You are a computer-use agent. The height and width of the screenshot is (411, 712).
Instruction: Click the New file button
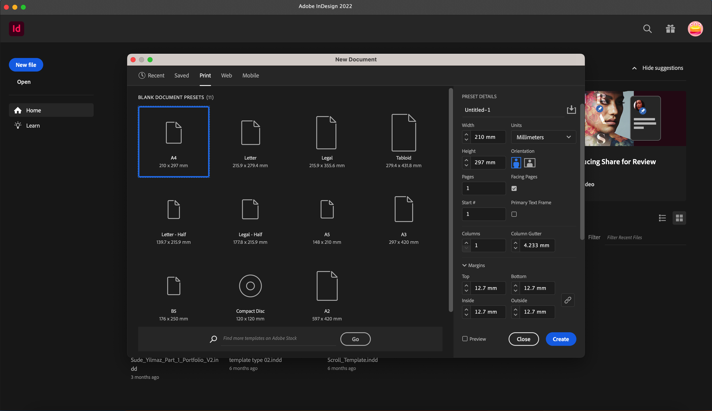point(26,65)
